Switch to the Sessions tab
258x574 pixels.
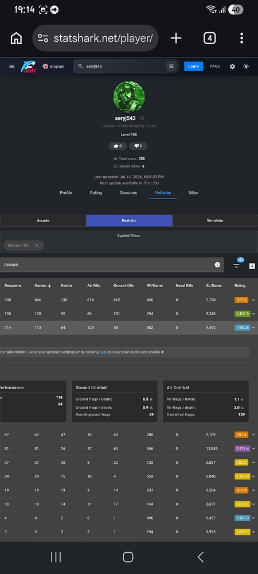[x=128, y=193]
